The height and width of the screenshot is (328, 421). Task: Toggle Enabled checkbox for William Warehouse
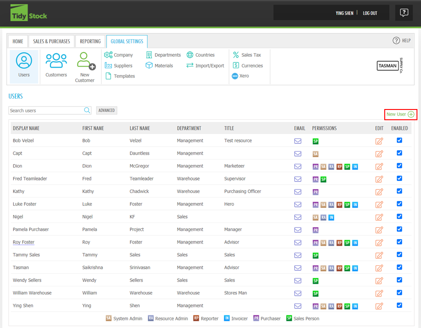400,293
